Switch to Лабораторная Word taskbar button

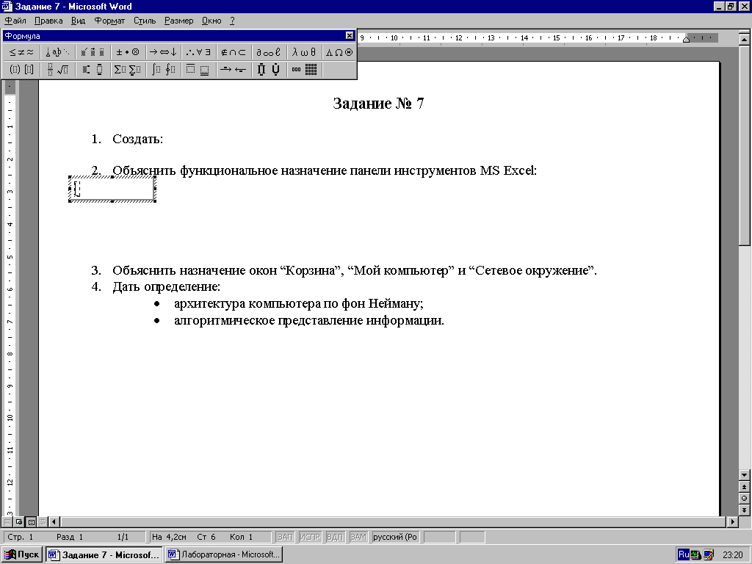point(224,555)
